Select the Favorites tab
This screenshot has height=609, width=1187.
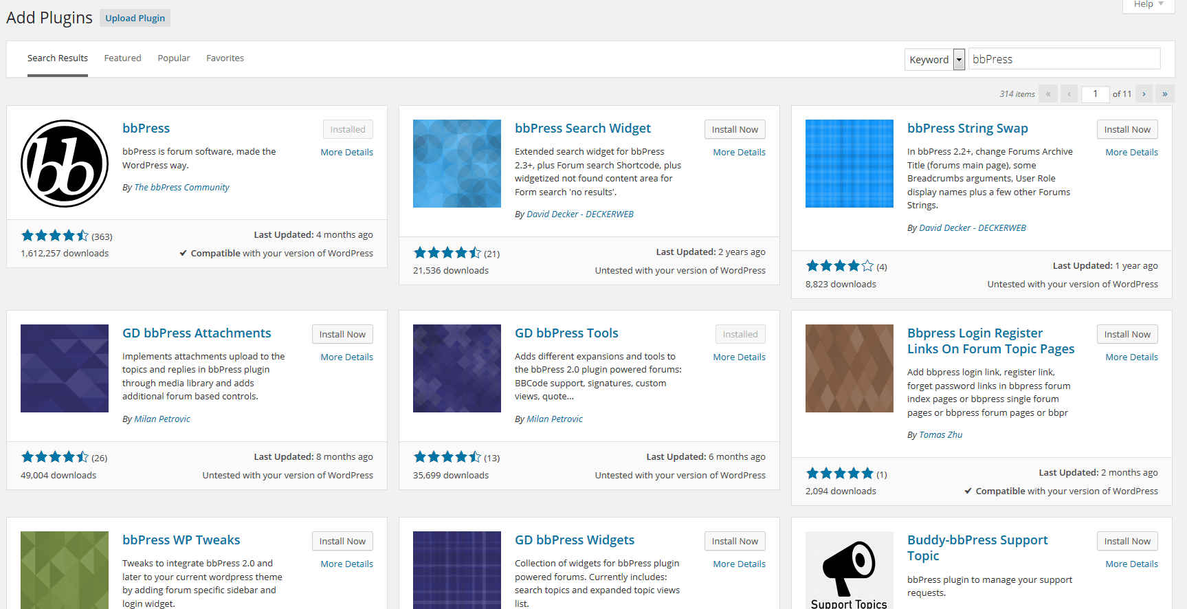tap(225, 58)
